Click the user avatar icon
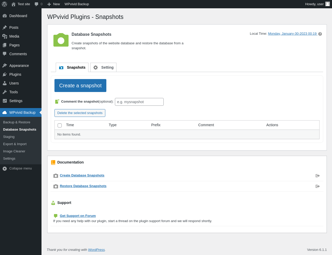 click(x=328, y=4)
